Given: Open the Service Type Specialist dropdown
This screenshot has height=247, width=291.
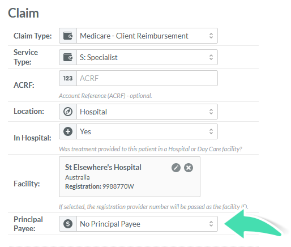Looking at the screenshot, I should (x=147, y=57).
